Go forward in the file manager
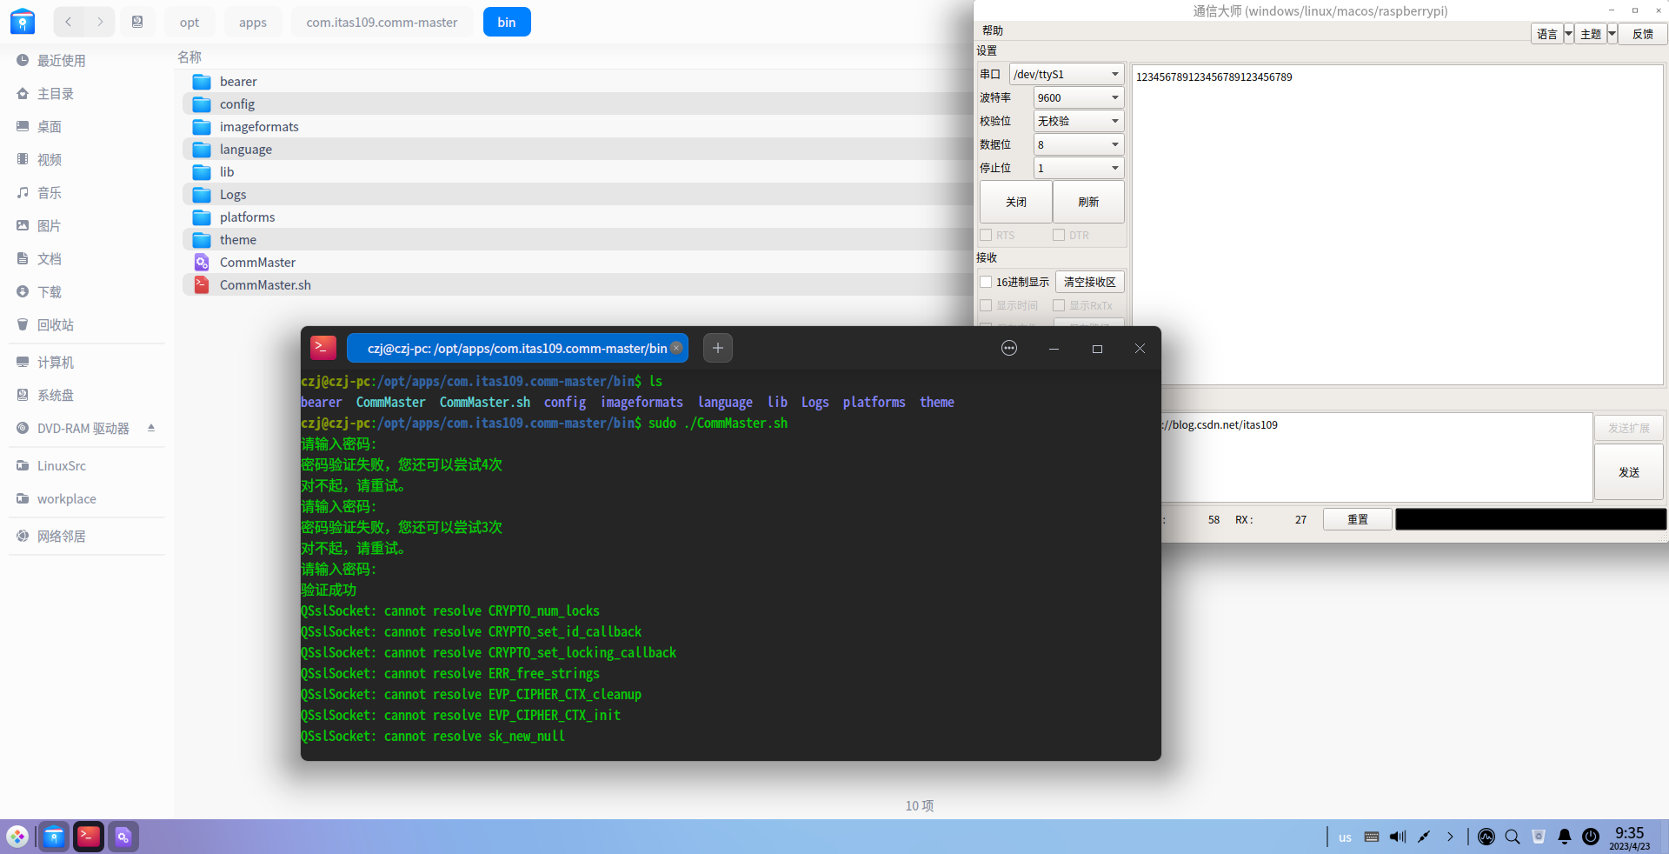The width and height of the screenshot is (1669, 854). coord(100,22)
